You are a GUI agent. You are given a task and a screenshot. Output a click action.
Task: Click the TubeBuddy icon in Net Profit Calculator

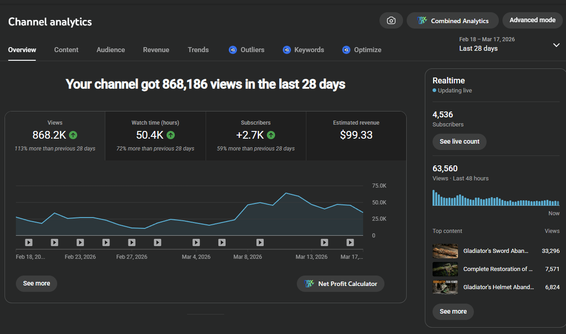[309, 284]
